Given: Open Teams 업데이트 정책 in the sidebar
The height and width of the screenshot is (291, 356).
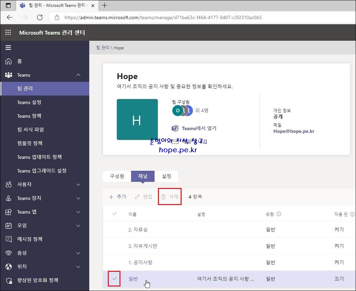Looking at the screenshot, I should pyautogui.click(x=45, y=157).
